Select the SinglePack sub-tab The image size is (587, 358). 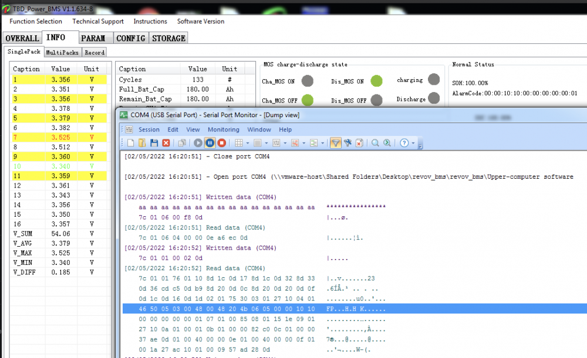click(24, 52)
